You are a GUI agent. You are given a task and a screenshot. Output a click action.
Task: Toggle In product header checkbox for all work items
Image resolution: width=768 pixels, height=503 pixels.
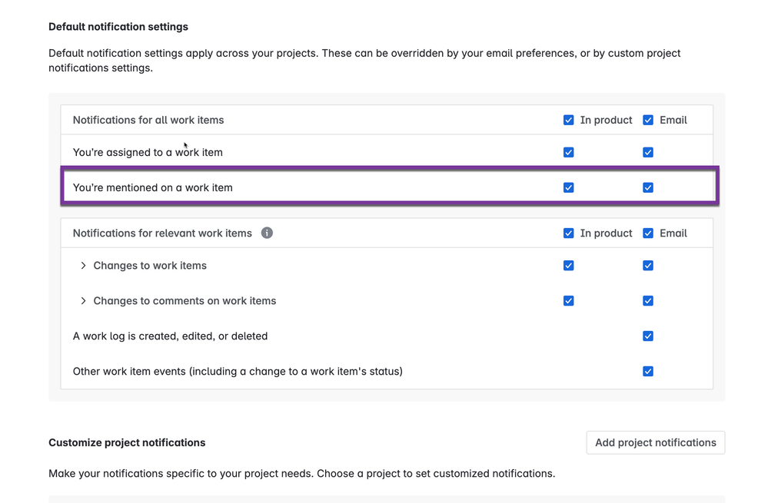click(x=568, y=120)
